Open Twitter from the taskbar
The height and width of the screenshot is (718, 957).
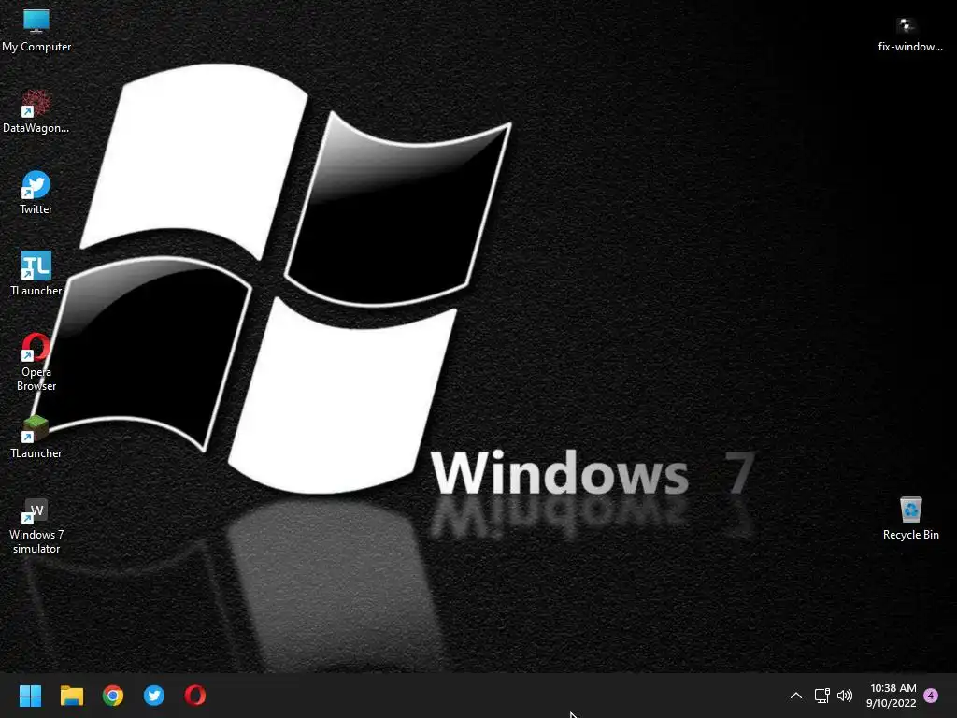tap(154, 696)
